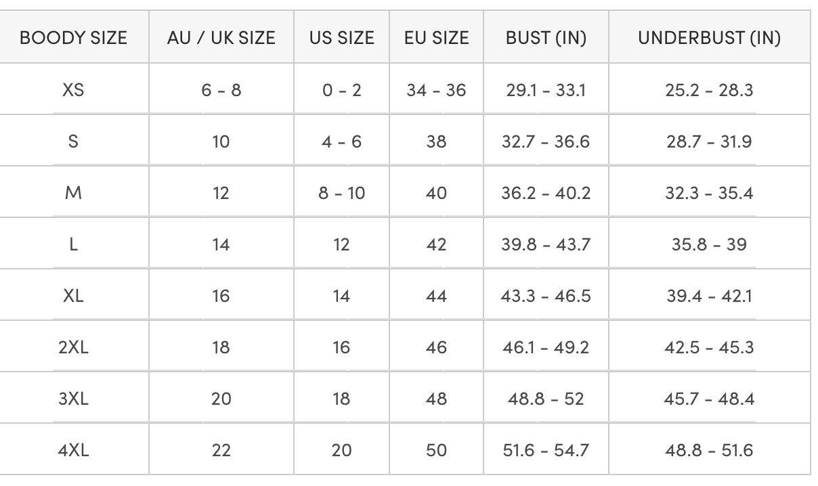Click bust measurement 48.8 - 52
The image size is (818, 486).
[546, 399]
